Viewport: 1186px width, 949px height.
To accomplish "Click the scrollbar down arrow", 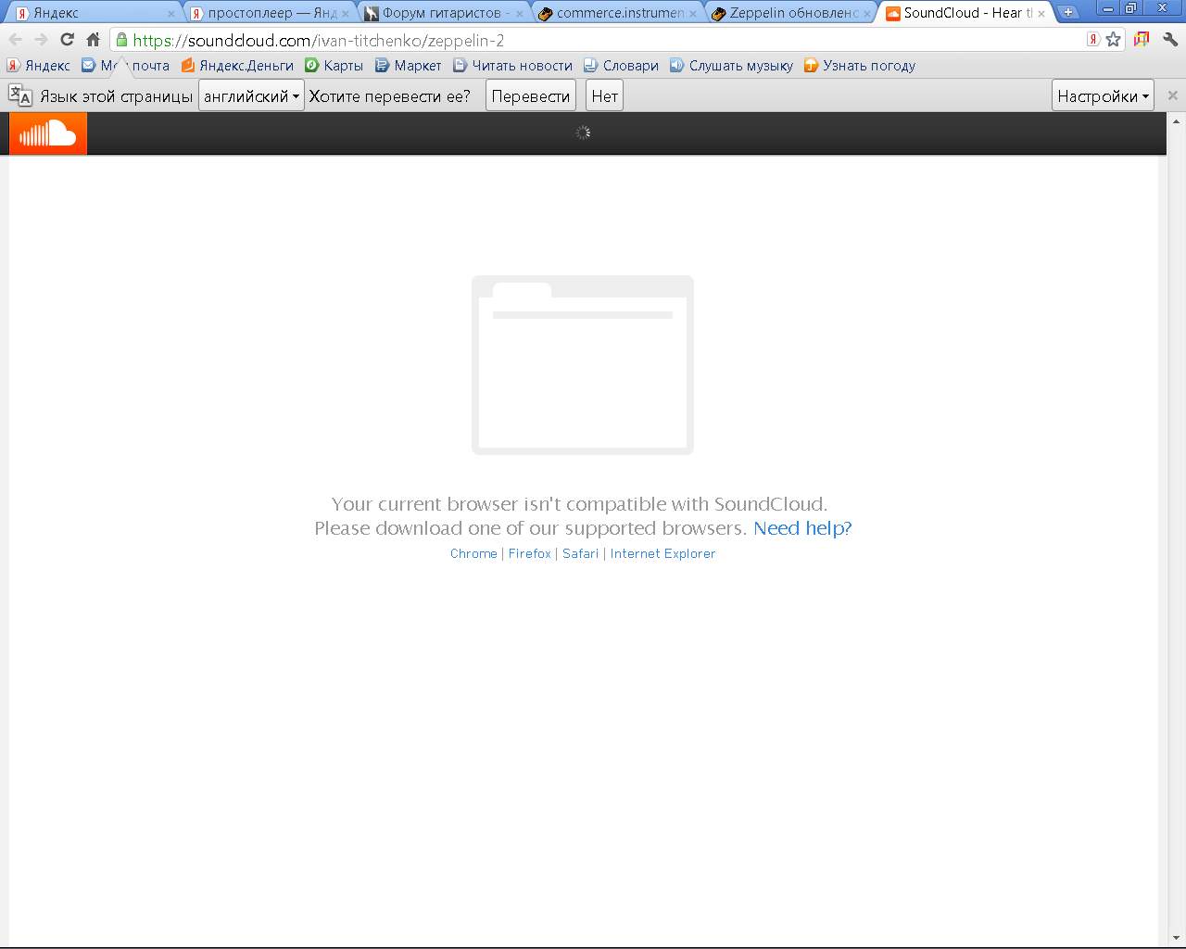I will click(x=1176, y=937).
